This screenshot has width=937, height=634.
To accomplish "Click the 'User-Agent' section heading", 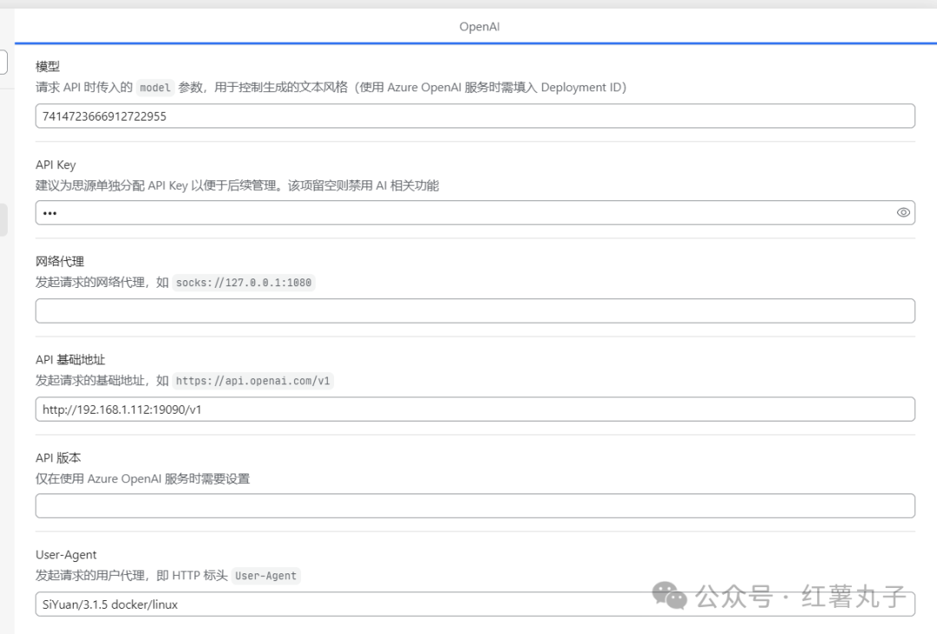I will point(66,555).
